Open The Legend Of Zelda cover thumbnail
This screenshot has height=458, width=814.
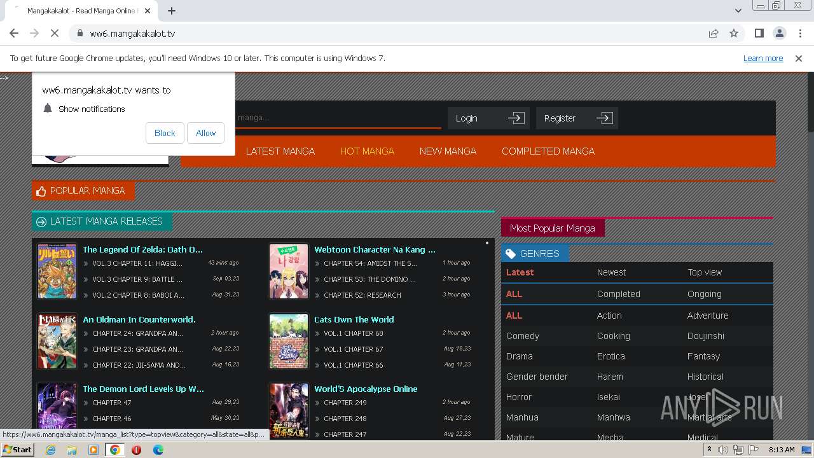coord(57,272)
